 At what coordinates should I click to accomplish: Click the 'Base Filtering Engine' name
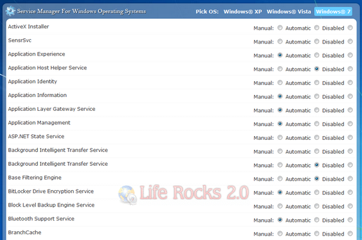pyautogui.click(x=35, y=178)
